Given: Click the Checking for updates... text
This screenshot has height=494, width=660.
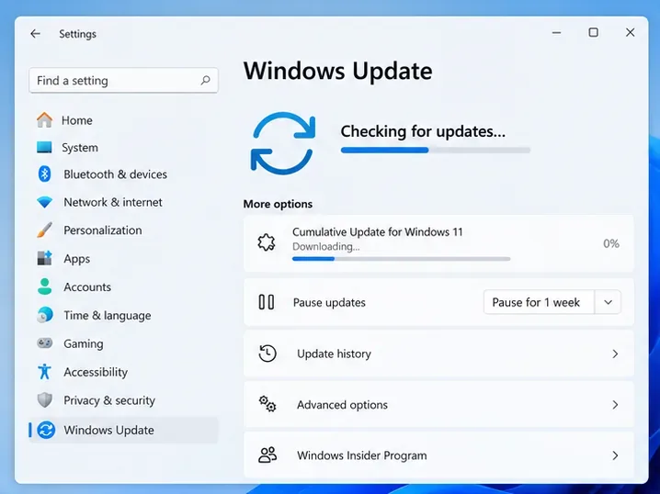Looking at the screenshot, I should pyautogui.click(x=423, y=131).
